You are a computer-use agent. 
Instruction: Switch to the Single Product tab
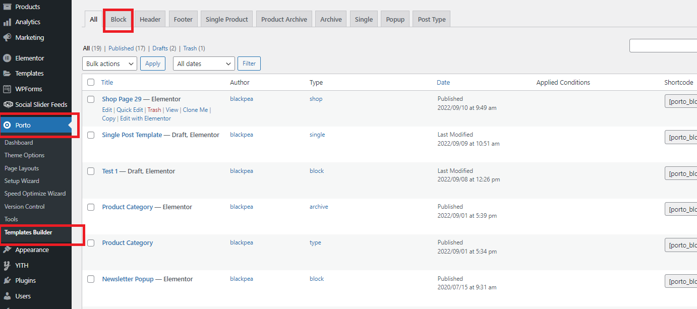[226, 20]
